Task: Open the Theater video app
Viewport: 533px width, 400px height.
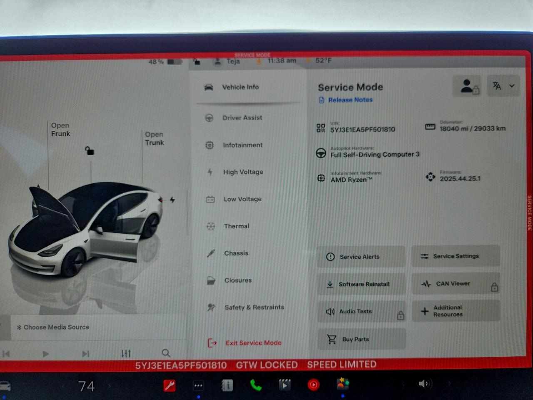Action: 284,385
